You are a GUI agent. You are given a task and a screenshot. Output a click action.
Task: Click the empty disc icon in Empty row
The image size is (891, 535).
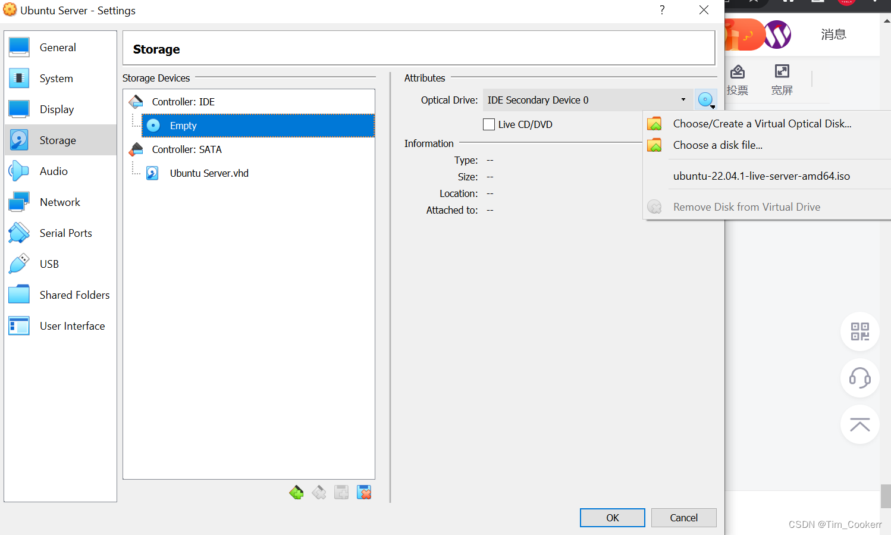(x=153, y=126)
